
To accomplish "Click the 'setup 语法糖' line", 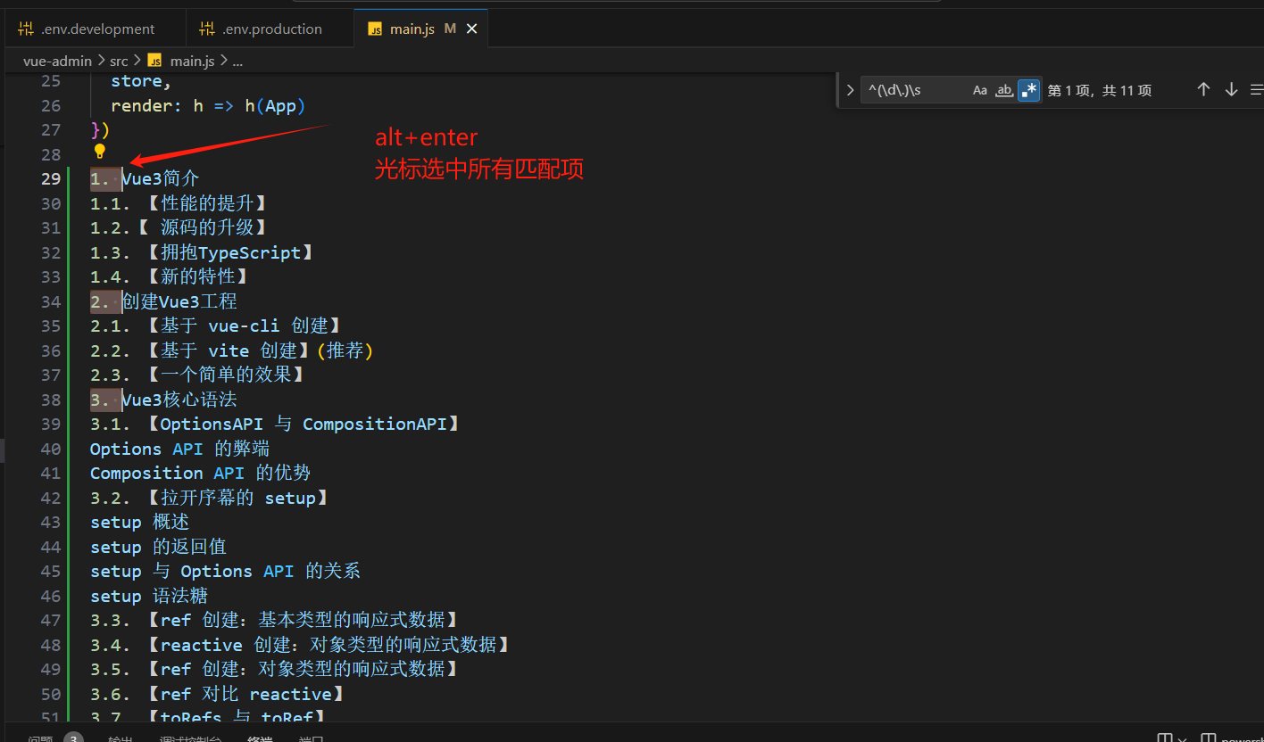I will pyautogui.click(x=149, y=596).
